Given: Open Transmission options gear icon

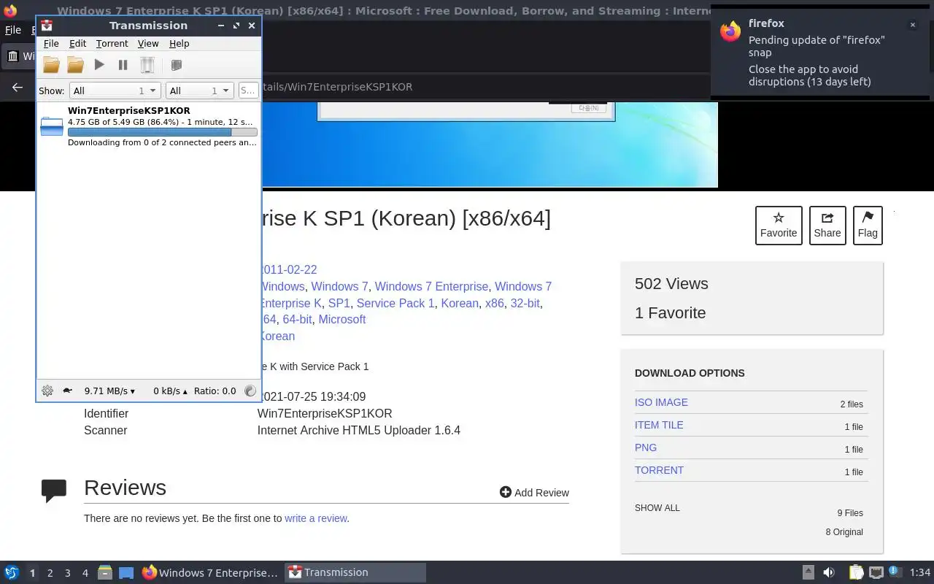Looking at the screenshot, I should (x=47, y=391).
